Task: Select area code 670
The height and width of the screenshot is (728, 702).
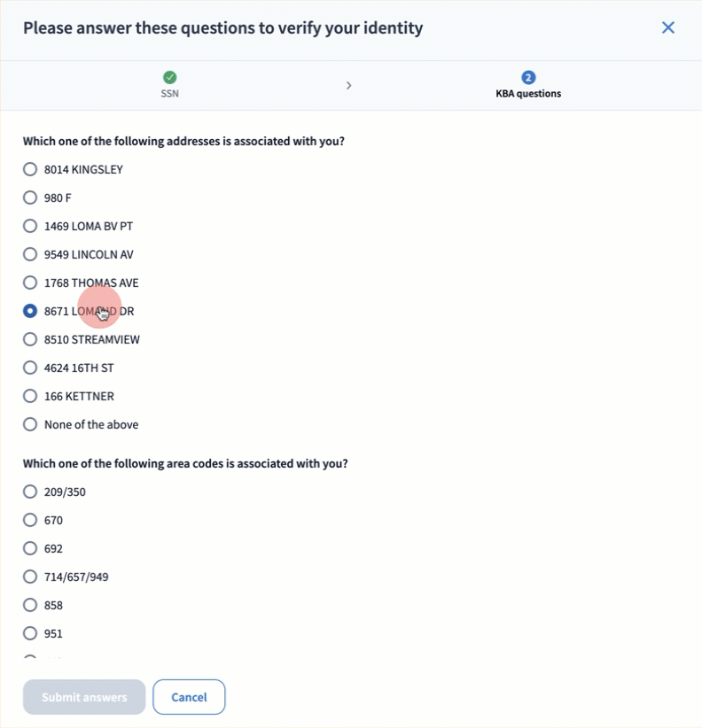Action: [30, 520]
